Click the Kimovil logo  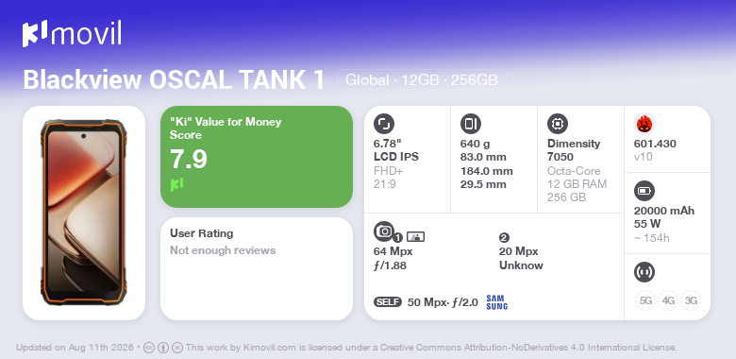click(72, 34)
